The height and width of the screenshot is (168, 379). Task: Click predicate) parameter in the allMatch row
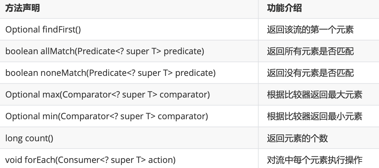point(184,51)
